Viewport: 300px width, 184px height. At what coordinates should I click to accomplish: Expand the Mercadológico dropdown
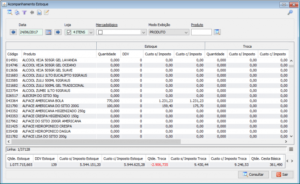144,32
